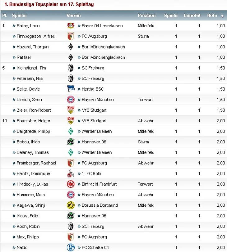Open player page for Bailey, Leon
Image resolution: width=227 pixels, height=252 pixels.
(28, 26)
